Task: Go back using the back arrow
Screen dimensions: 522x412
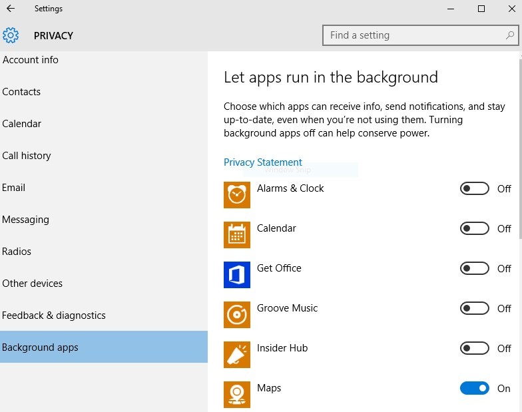Action: coord(11,9)
